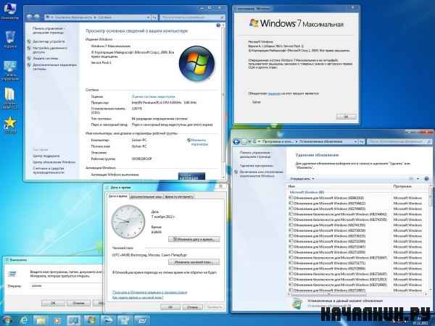Click Оценка системы недоступна link
Image resolution: width=435 pixels, height=326 pixels.
pyautogui.click(x=154, y=96)
